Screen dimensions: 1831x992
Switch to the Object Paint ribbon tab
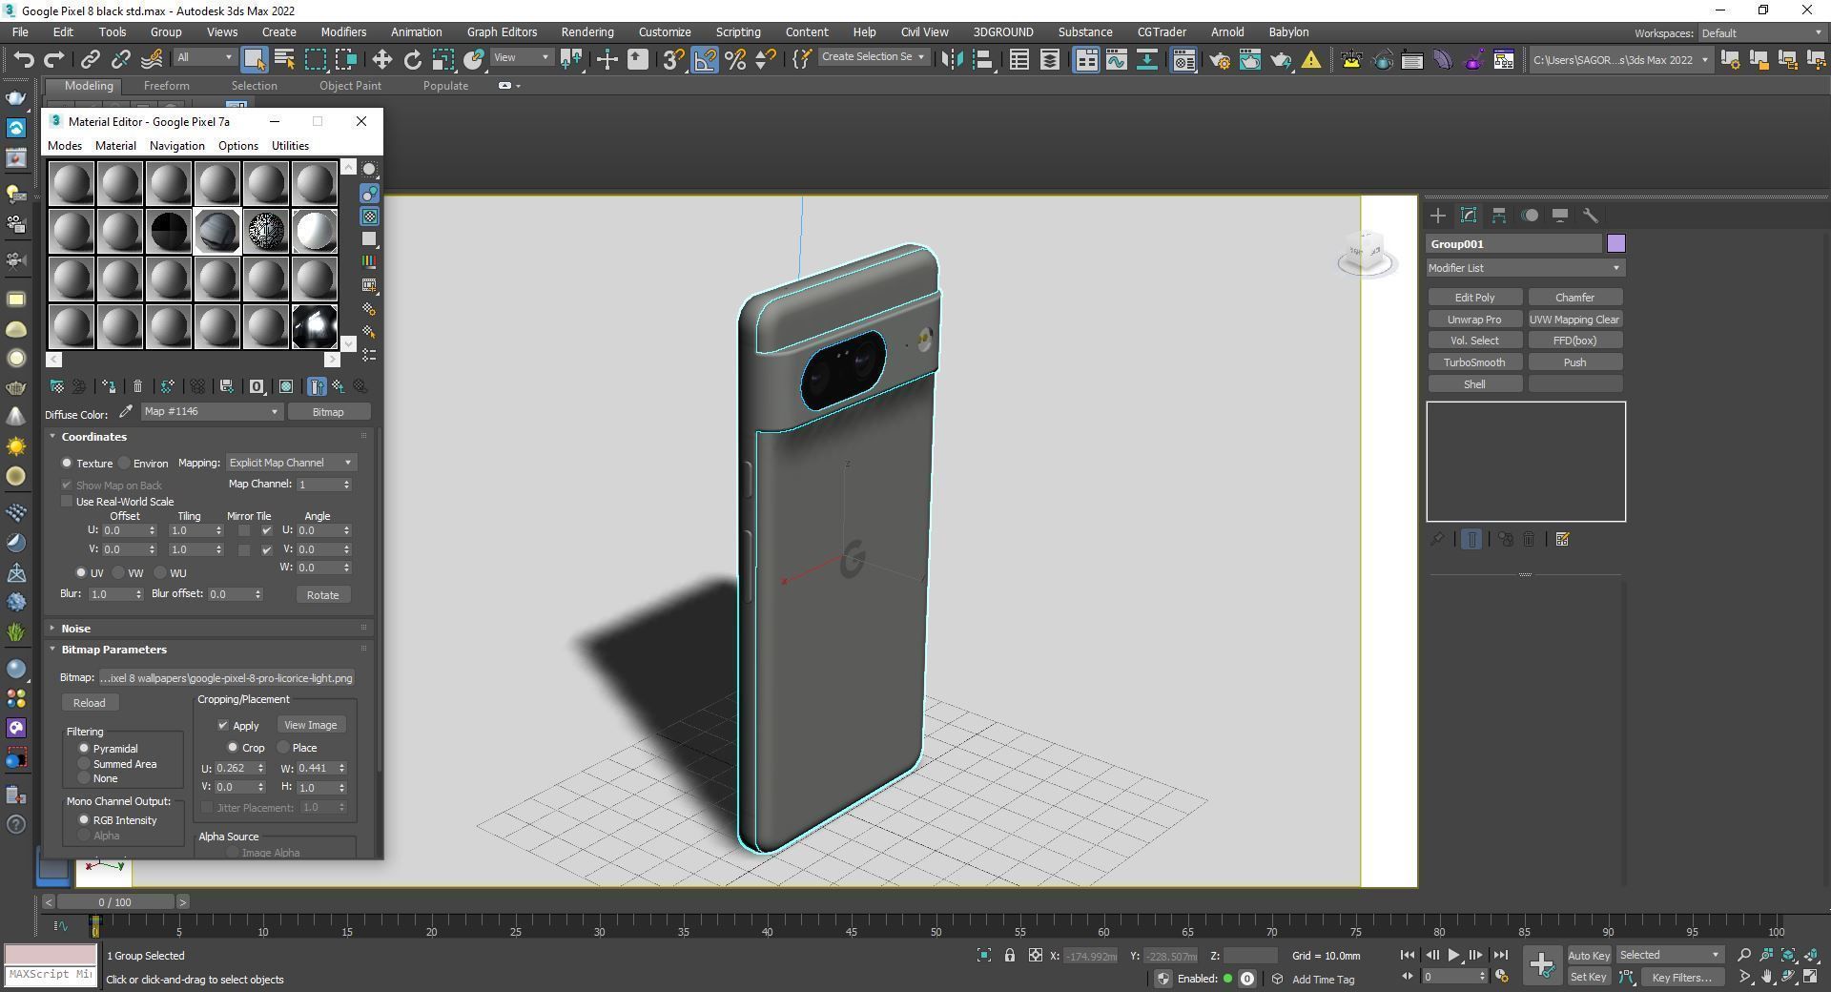(x=350, y=85)
